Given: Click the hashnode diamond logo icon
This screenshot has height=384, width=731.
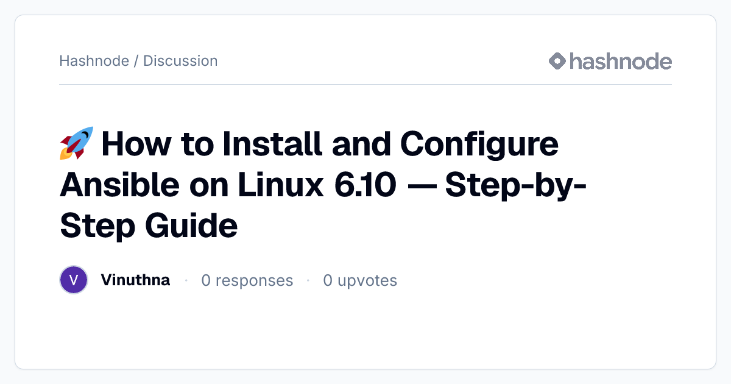Looking at the screenshot, I should (557, 61).
